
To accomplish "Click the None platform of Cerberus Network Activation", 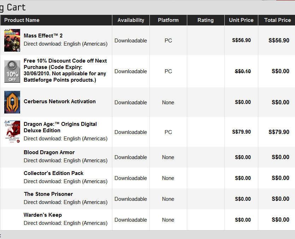I will (168, 103).
